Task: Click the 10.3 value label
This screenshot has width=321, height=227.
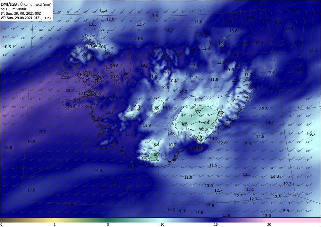Action: click(173, 81)
